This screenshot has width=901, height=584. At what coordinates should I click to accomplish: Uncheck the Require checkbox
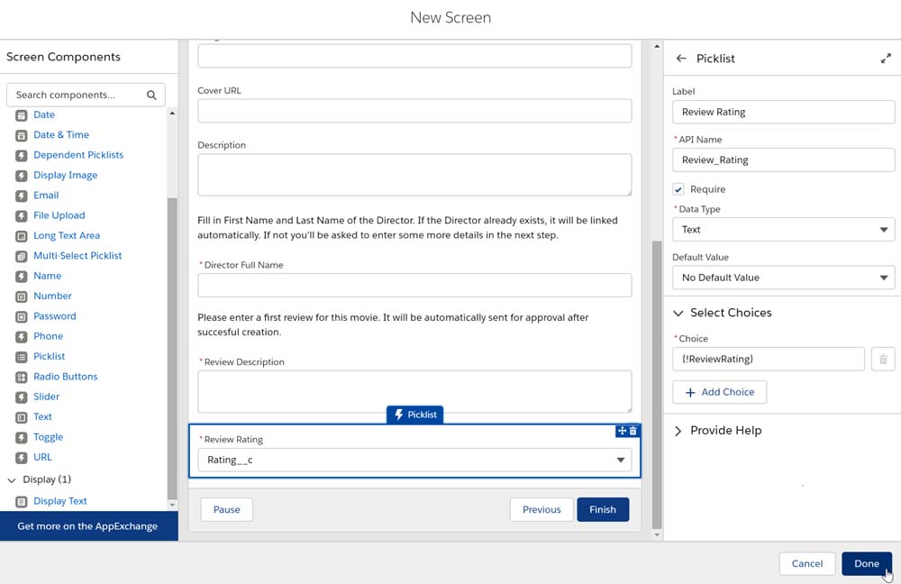(678, 189)
